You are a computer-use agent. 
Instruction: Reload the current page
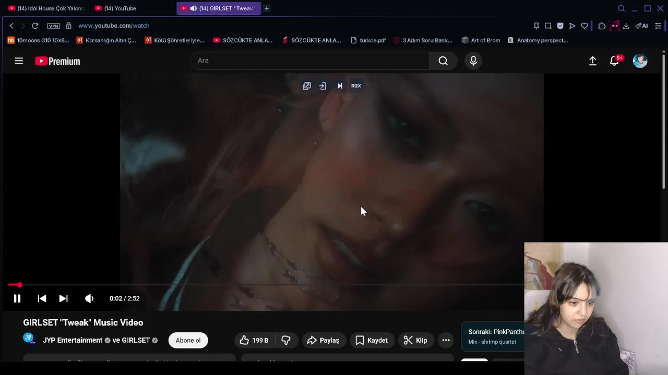tap(35, 26)
